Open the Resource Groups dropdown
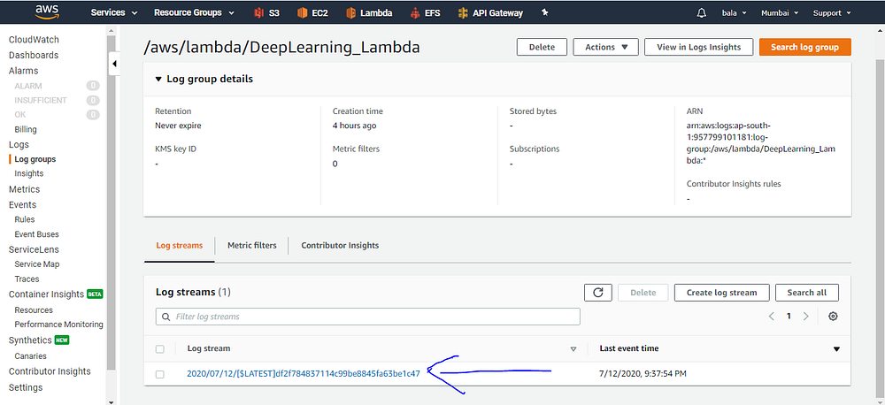The image size is (885, 405). pos(194,12)
